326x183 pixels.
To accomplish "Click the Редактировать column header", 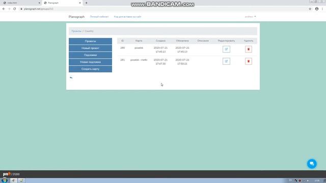I will tap(226, 41).
